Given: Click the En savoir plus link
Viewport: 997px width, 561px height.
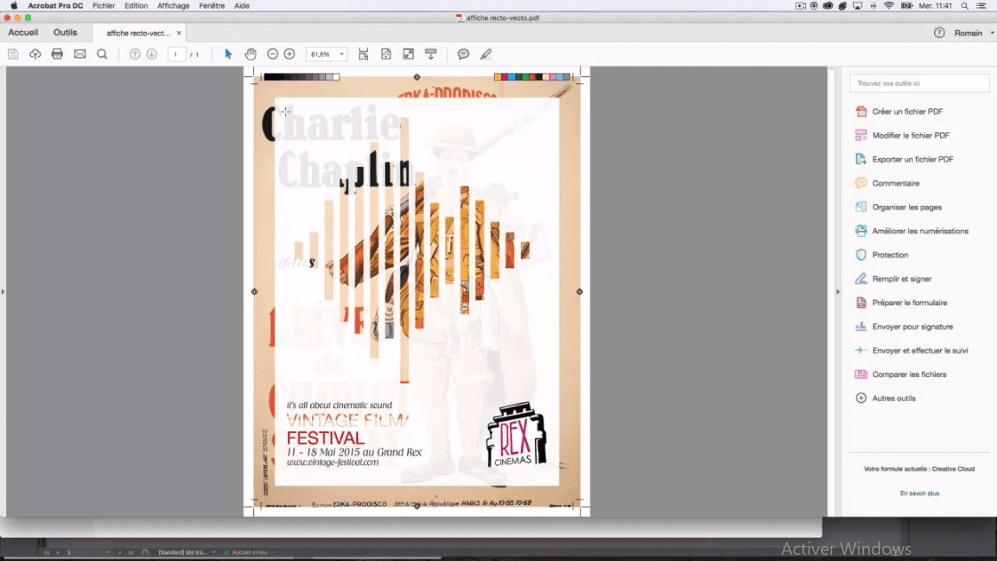Looking at the screenshot, I should tap(920, 493).
